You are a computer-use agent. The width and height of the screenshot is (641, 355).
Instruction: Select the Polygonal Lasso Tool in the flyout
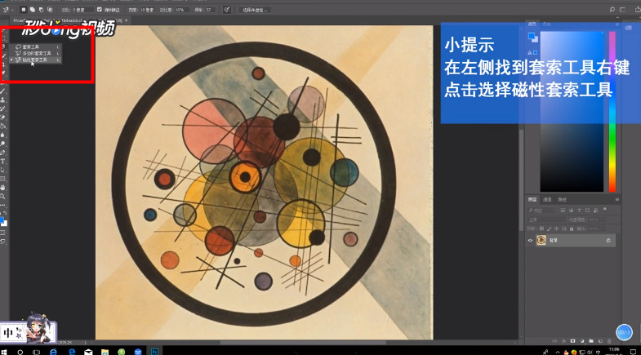tap(36, 53)
